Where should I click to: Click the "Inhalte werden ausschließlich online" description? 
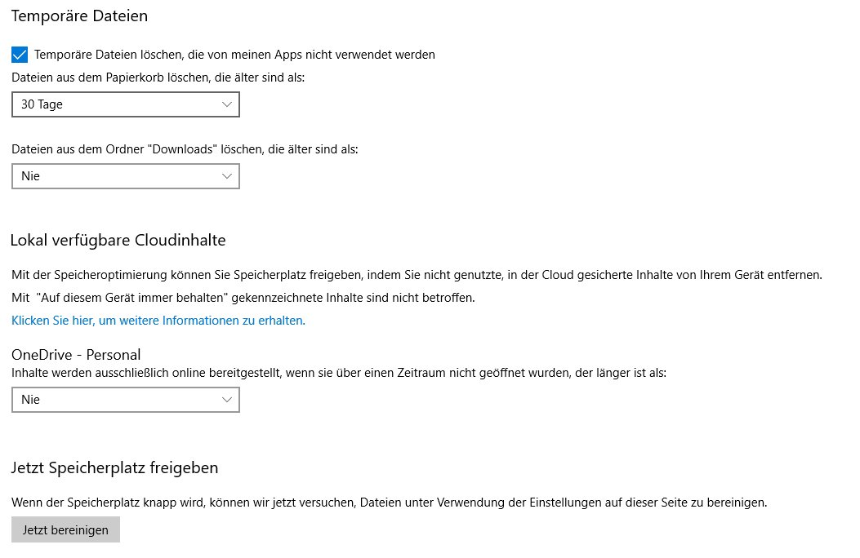click(x=339, y=373)
